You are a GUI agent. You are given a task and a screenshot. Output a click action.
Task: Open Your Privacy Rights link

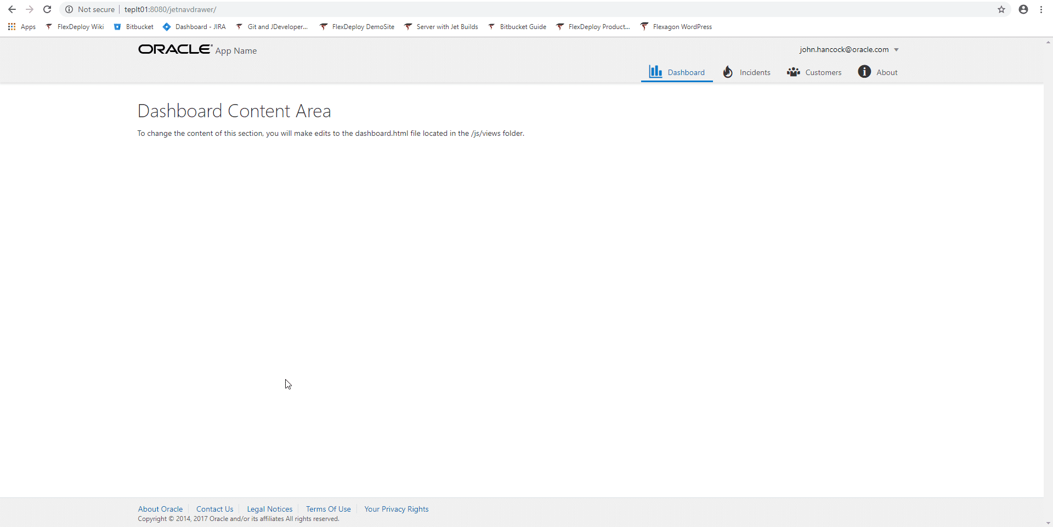pyautogui.click(x=397, y=509)
